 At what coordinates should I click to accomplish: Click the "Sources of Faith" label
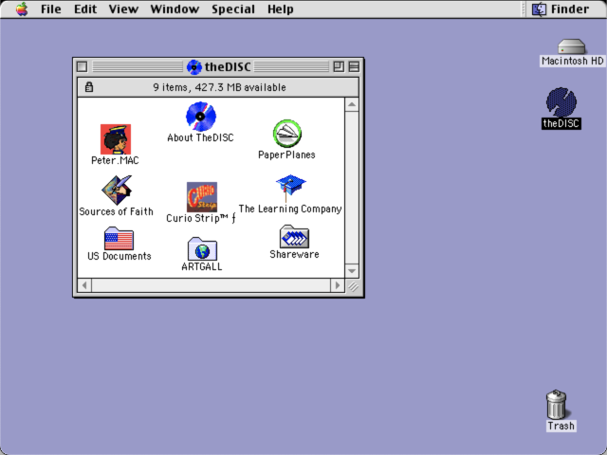(x=116, y=211)
